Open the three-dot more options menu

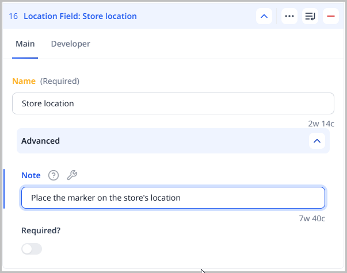[289, 16]
